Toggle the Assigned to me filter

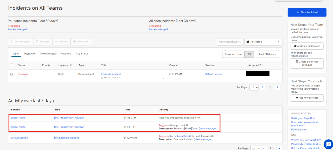pyautogui.click(x=233, y=54)
